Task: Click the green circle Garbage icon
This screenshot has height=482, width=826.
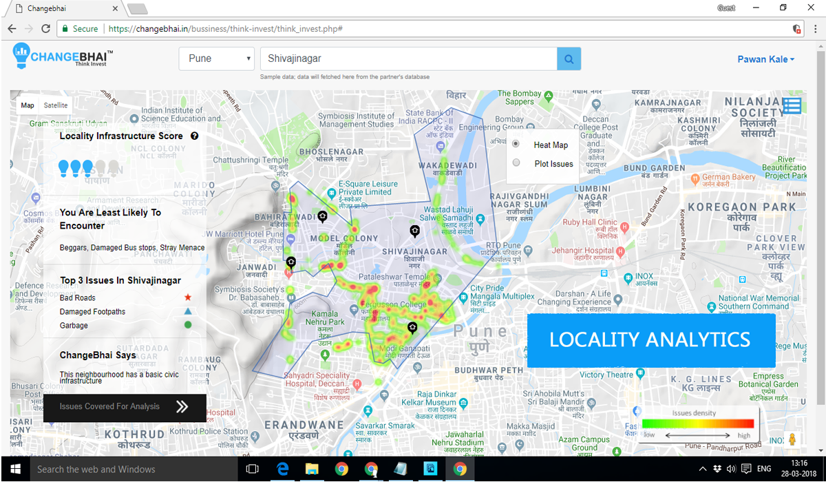Action: tap(187, 325)
